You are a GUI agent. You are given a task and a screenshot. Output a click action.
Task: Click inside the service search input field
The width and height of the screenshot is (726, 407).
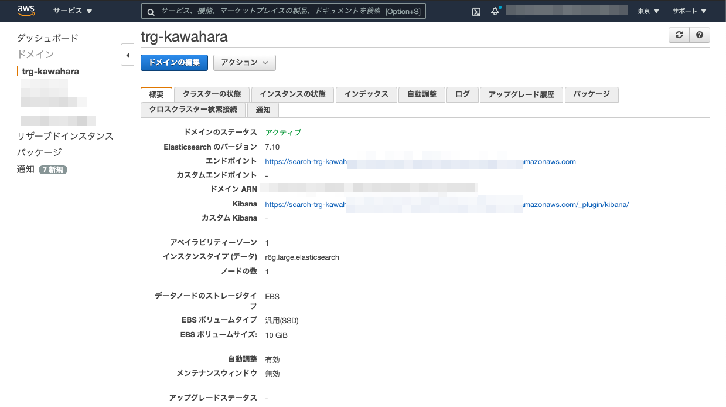281,11
